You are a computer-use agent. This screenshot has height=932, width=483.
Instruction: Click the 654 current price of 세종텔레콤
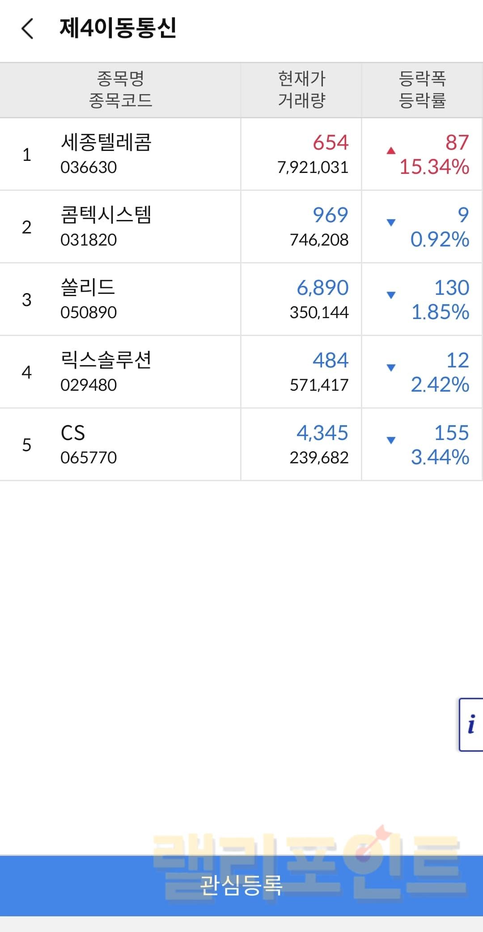pyautogui.click(x=330, y=143)
